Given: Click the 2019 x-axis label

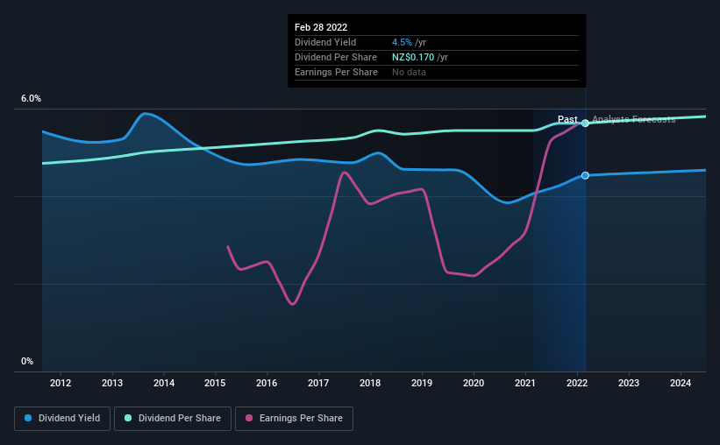Looking at the screenshot, I should (422, 383).
